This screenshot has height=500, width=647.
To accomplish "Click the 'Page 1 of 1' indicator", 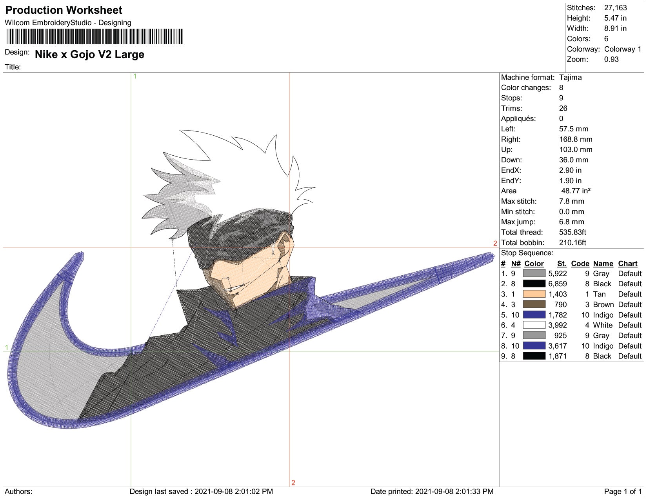I will [623, 491].
